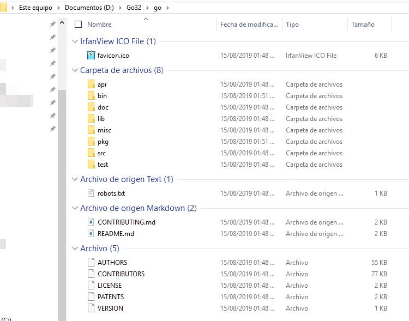Select the pkg folder icon

point(91,142)
